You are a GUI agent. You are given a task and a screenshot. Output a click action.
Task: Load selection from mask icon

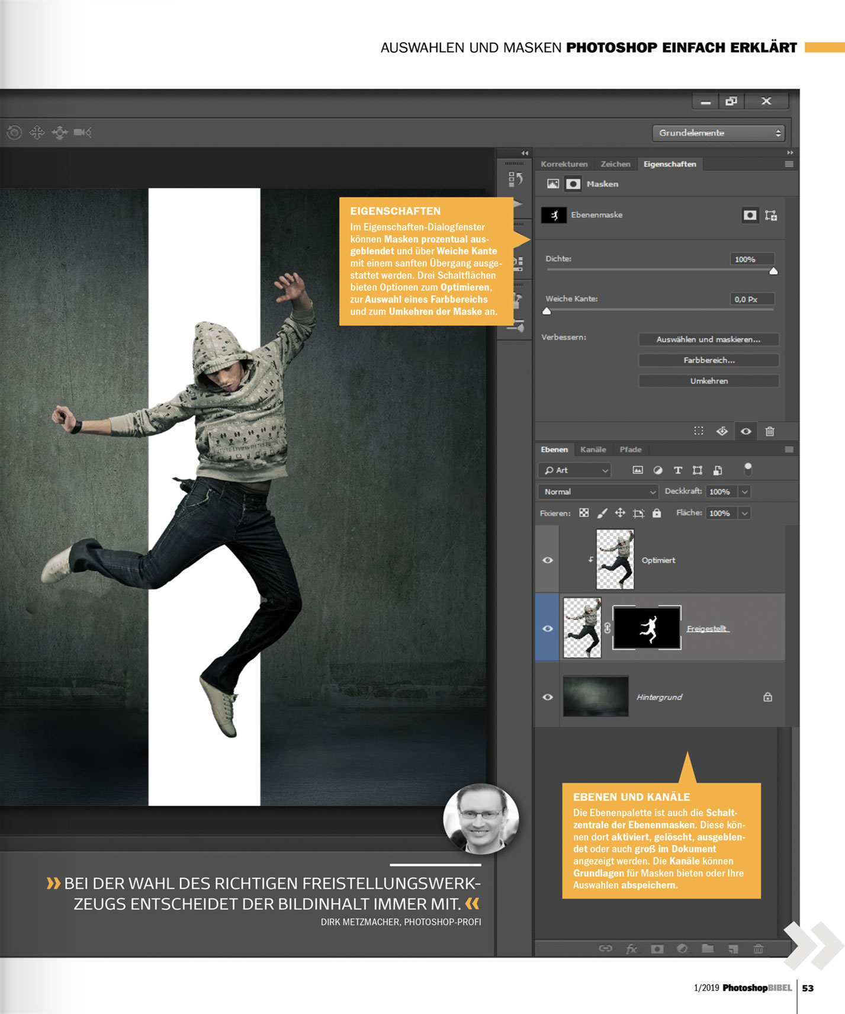[x=699, y=431]
